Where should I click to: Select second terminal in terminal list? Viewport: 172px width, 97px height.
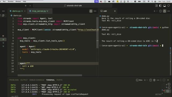pyautogui.click(x=169, y=88)
